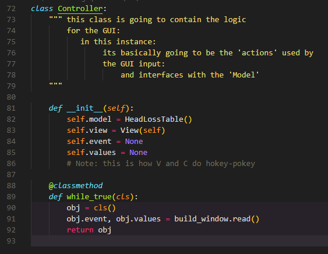Click 'self.model' on line 82
This screenshot has height=254, width=328.
(89, 119)
